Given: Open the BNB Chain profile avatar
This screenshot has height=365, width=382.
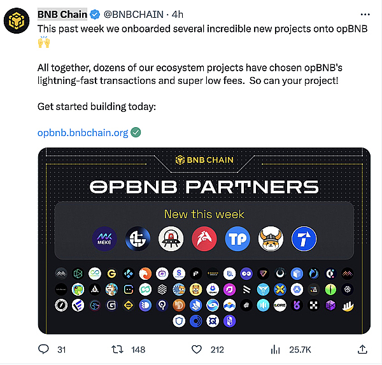Looking at the screenshot, I should tap(17, 20).
